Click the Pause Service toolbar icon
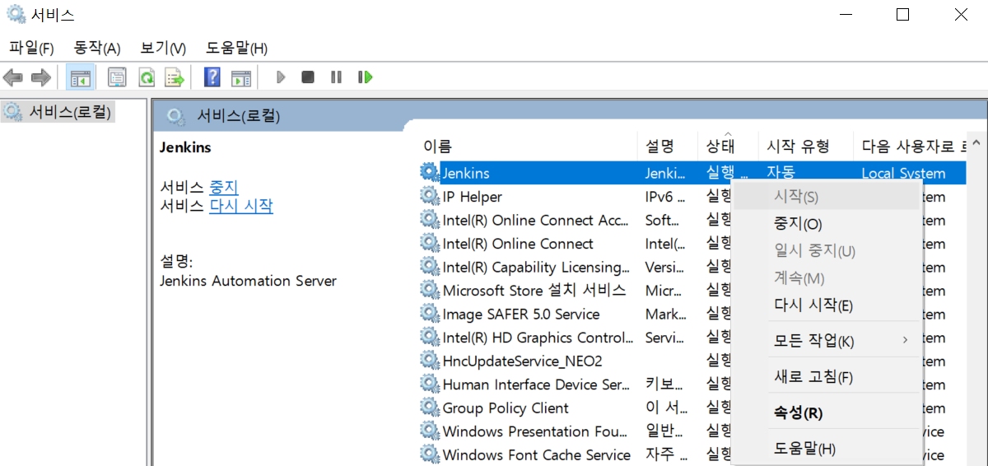This screenshot has height=466, width=988. point(336,77)
